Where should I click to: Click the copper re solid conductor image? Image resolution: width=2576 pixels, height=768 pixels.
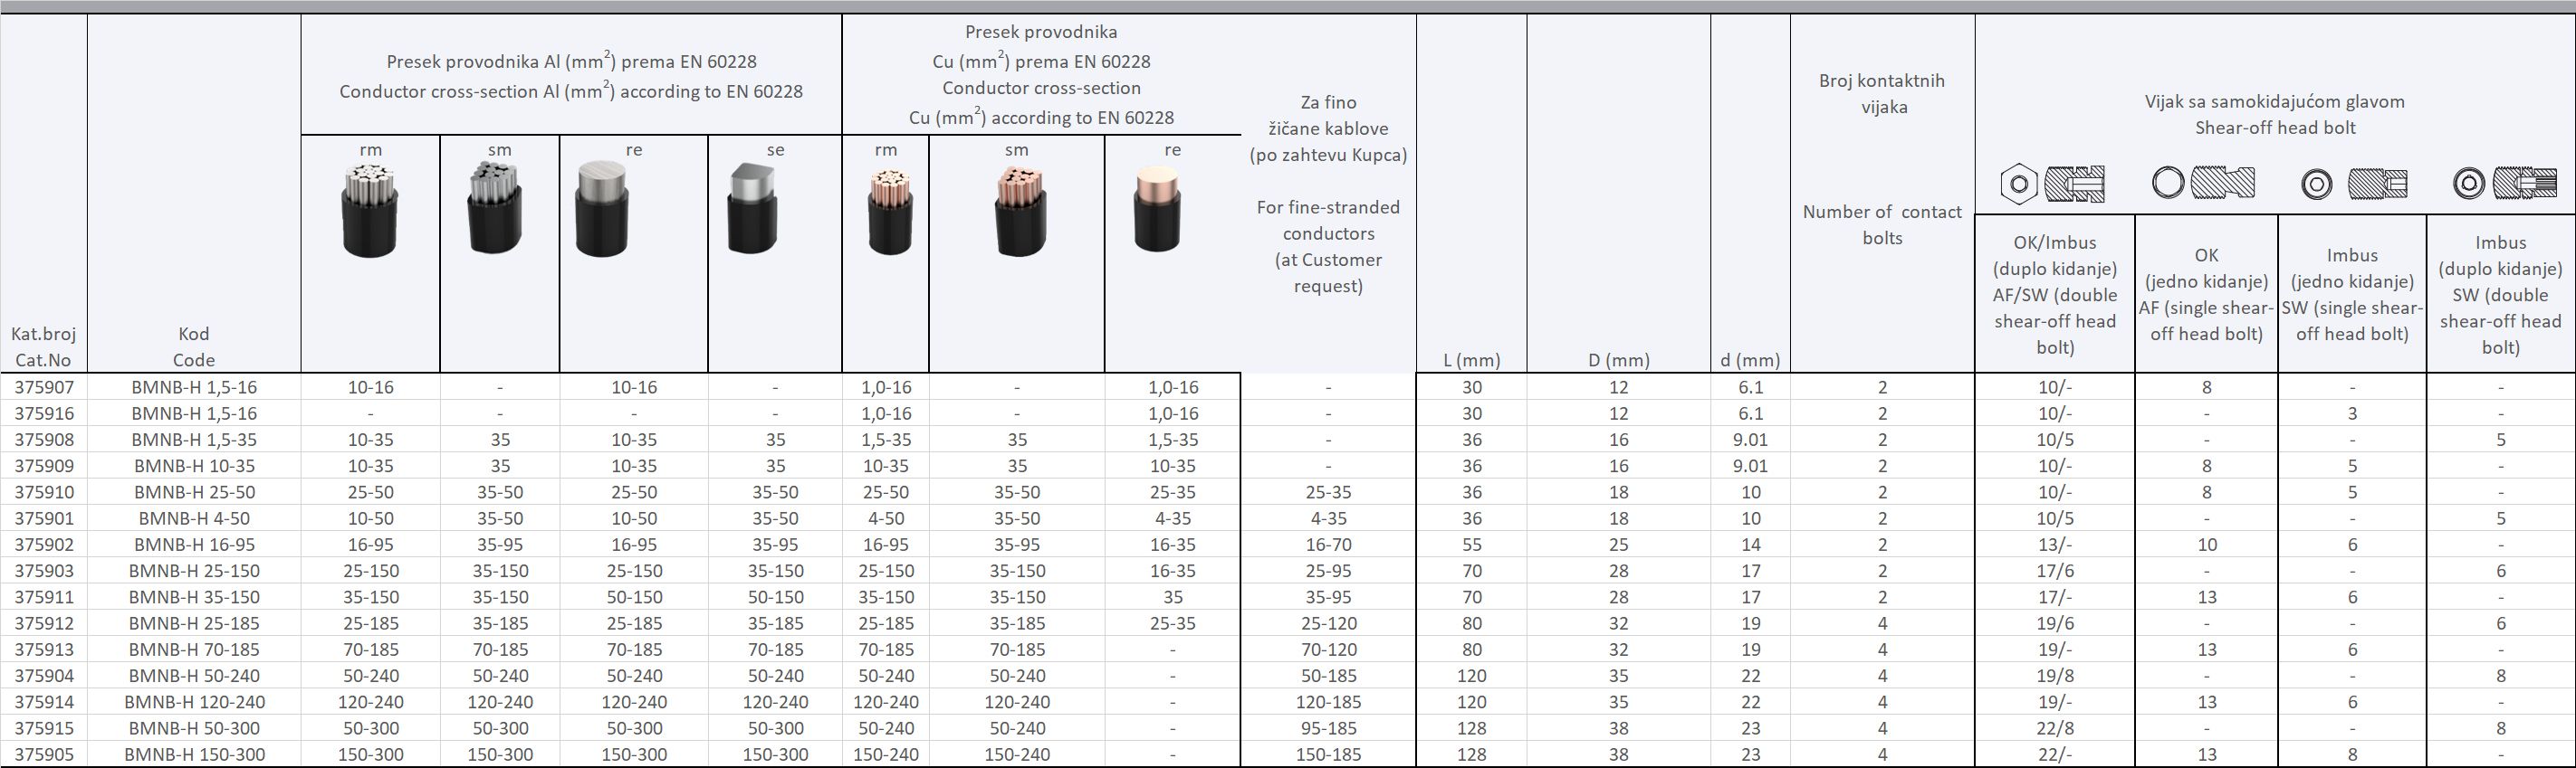click(1157, 209)
